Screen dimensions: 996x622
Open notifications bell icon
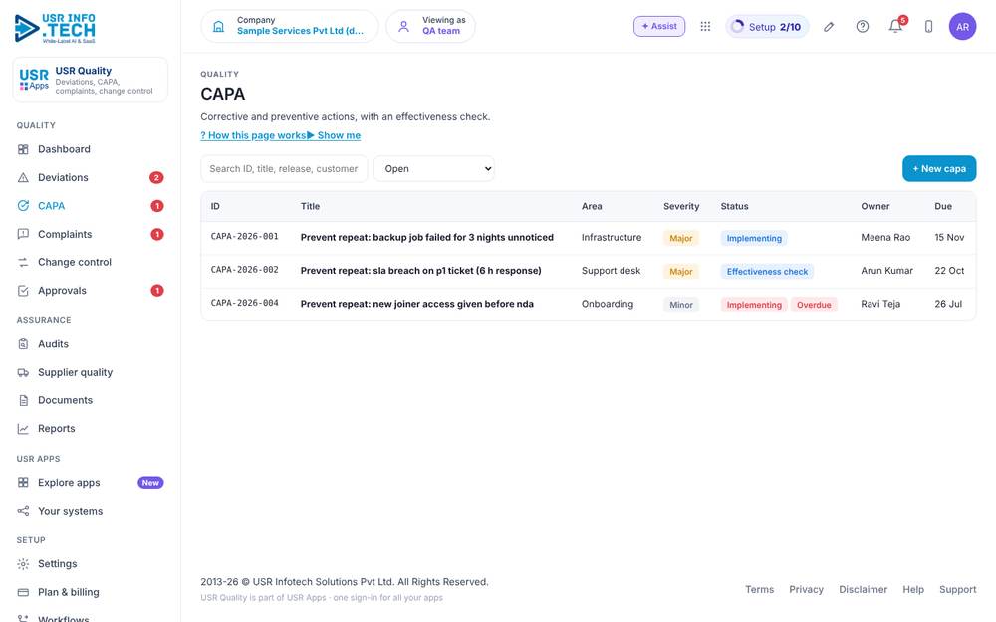coord(895,27)
